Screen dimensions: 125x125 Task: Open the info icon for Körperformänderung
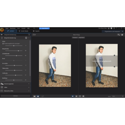click(26, 38)
